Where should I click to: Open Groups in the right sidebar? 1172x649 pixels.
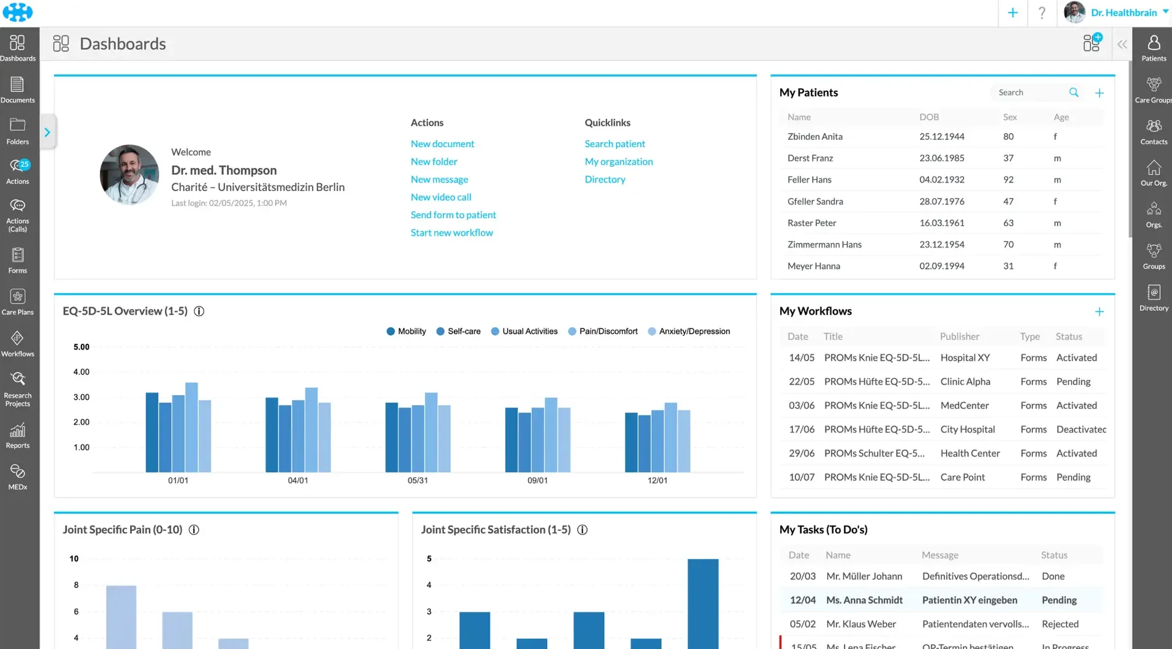1154,256
